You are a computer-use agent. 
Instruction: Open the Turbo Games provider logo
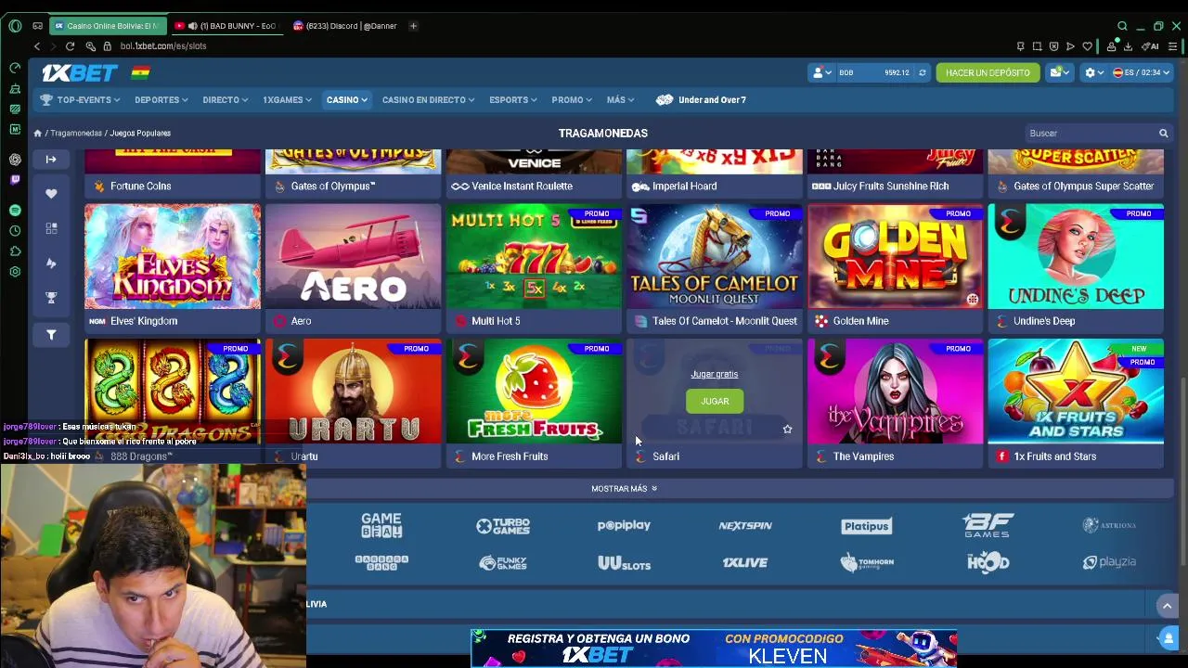point(503,526)
